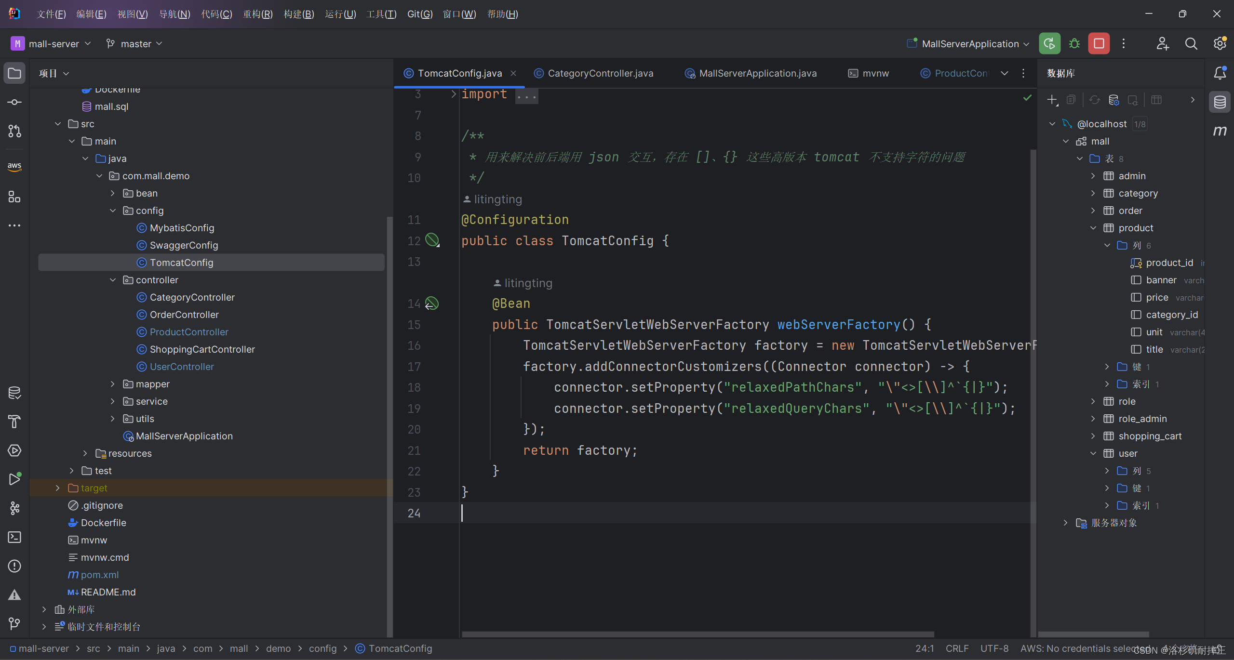
Task: Click the config breadcrumb in navigation bar
Action: (x=323, y=648)
